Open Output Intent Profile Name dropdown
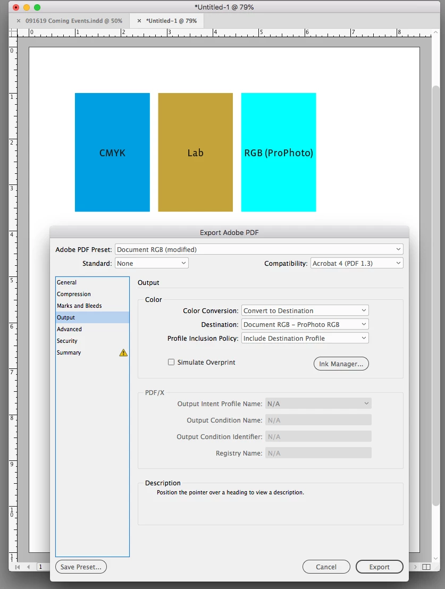Viewport: 445px width, 589px height. click(318, 404)
